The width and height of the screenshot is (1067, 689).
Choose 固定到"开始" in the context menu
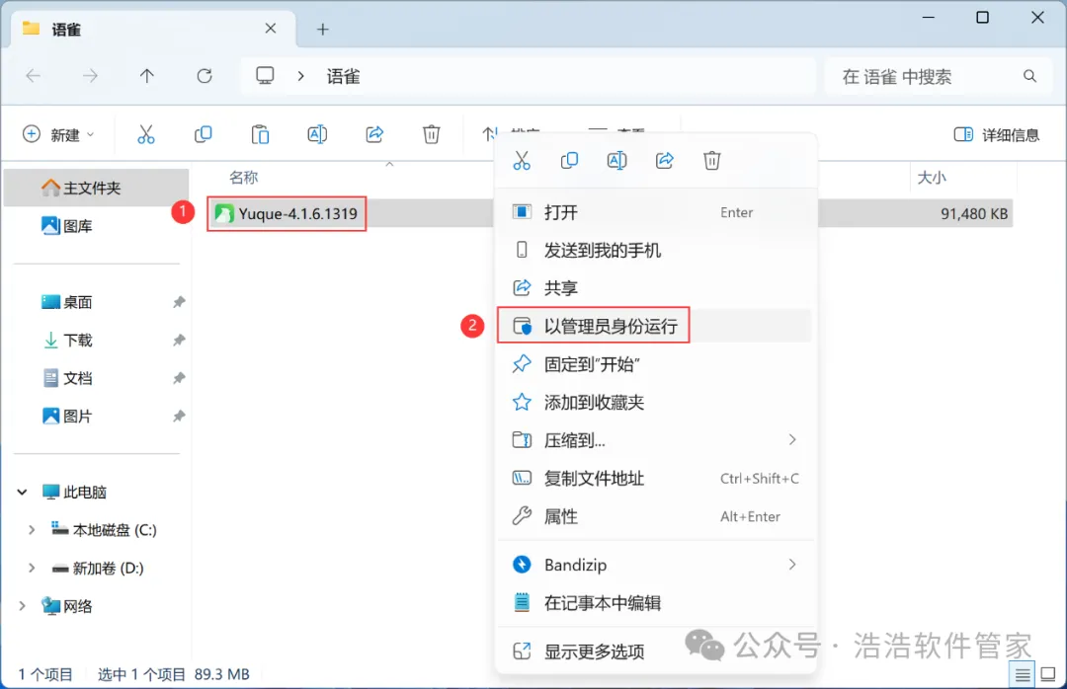[x=657, y=364]
